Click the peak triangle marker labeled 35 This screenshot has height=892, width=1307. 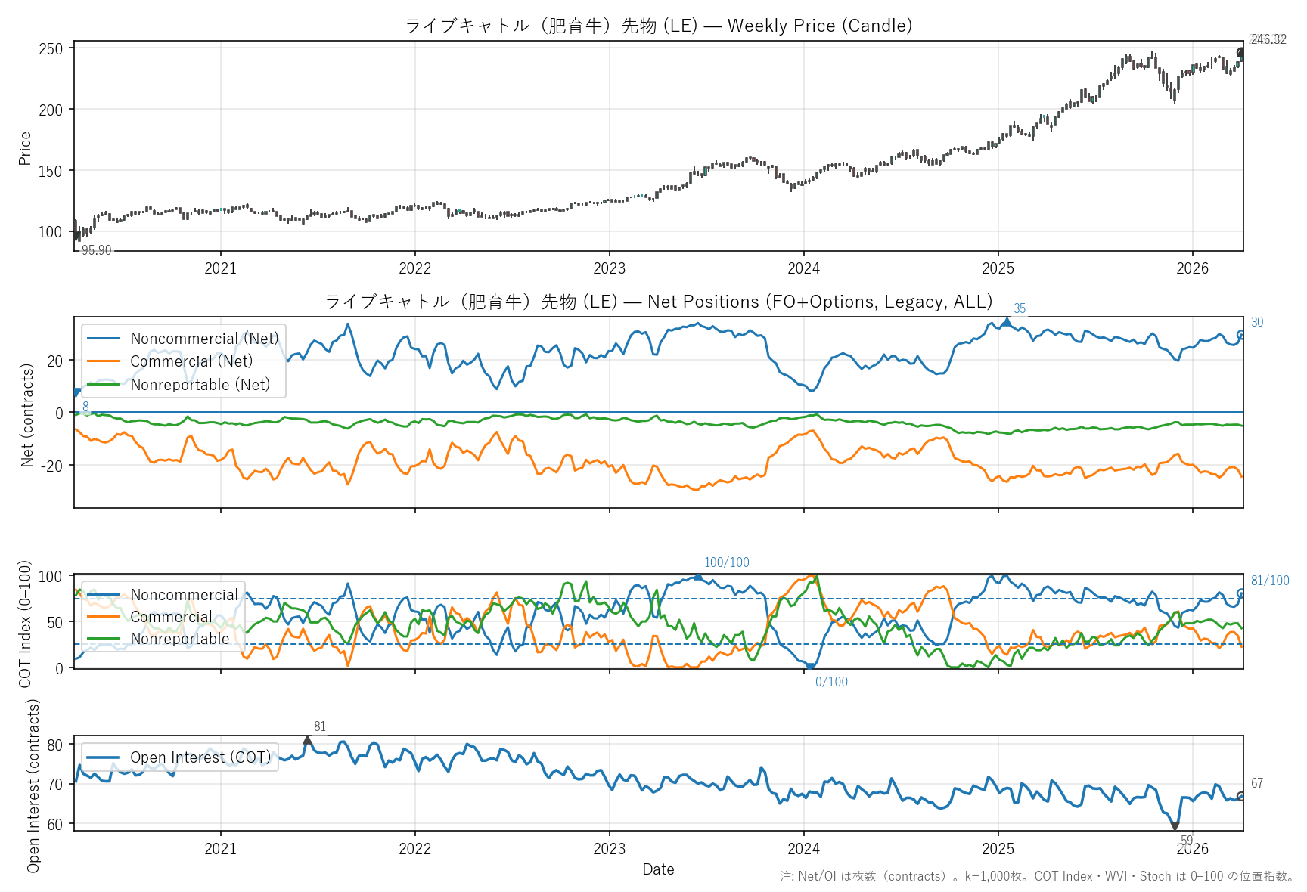point(1006,322)
